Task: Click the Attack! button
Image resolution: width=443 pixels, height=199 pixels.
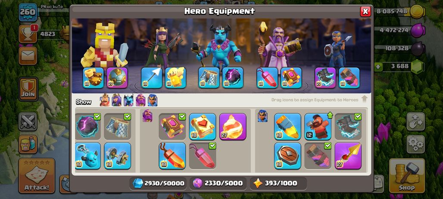Action: (x=37, y=176)
